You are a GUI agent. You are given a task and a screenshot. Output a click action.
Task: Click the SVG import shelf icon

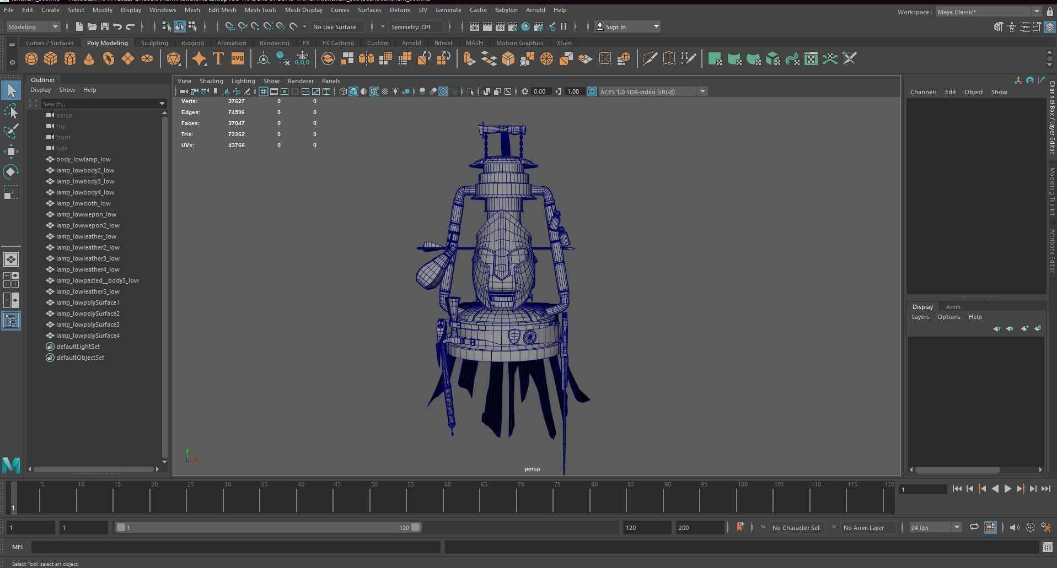click(238, 59)
